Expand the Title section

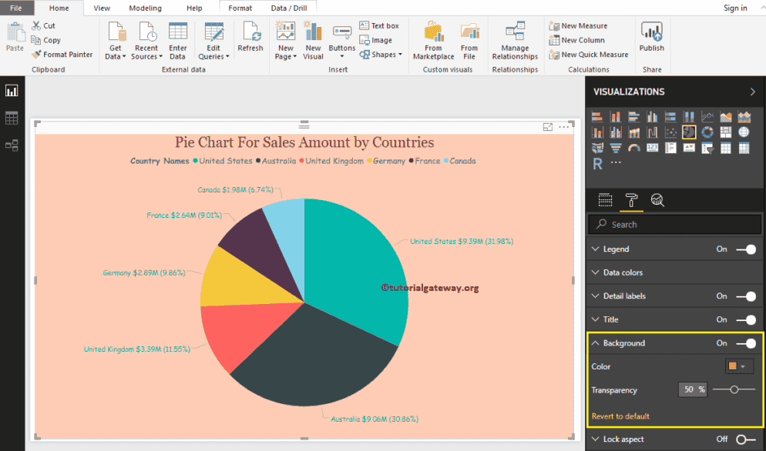click(595, 319)
